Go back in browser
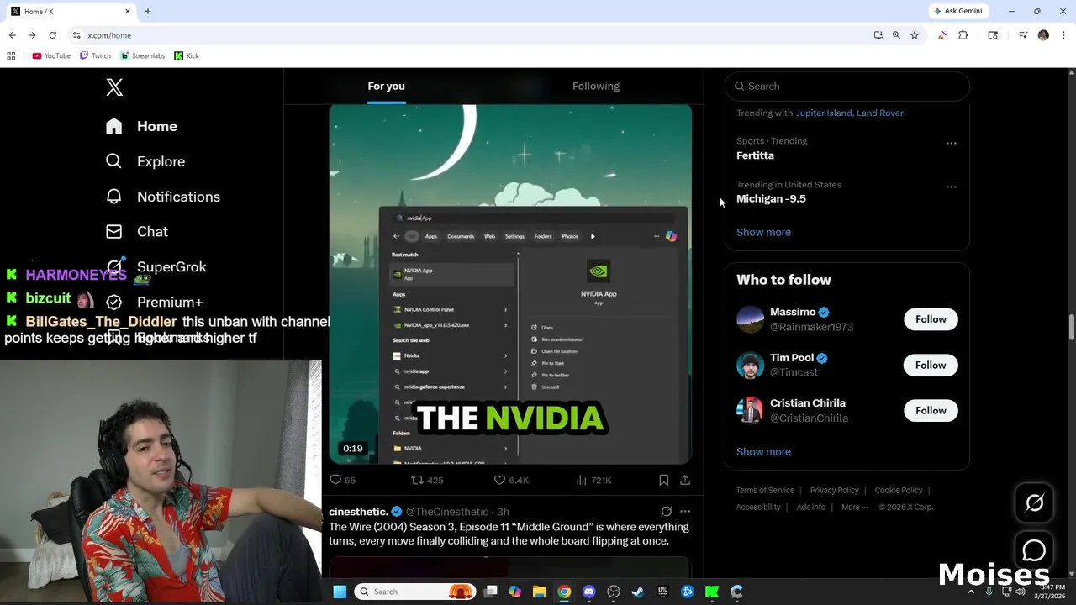The width and height of the screenshot is (1076, 605). [12, 35]
